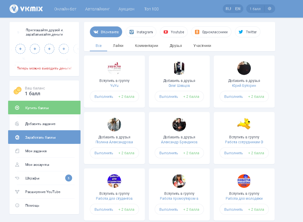Open Олег Шевцов's profile avatar
The width and height of the screenshot is (303, 222).
click(x=179, y=68)
